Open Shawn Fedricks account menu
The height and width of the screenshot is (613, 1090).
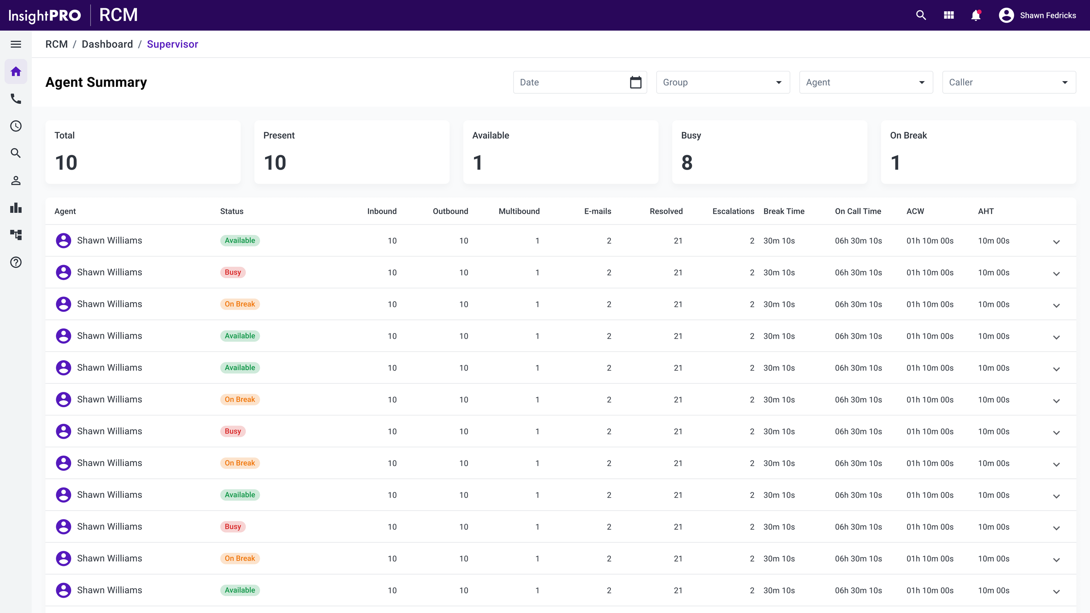pyautogui.click(x=1037, y=15)
